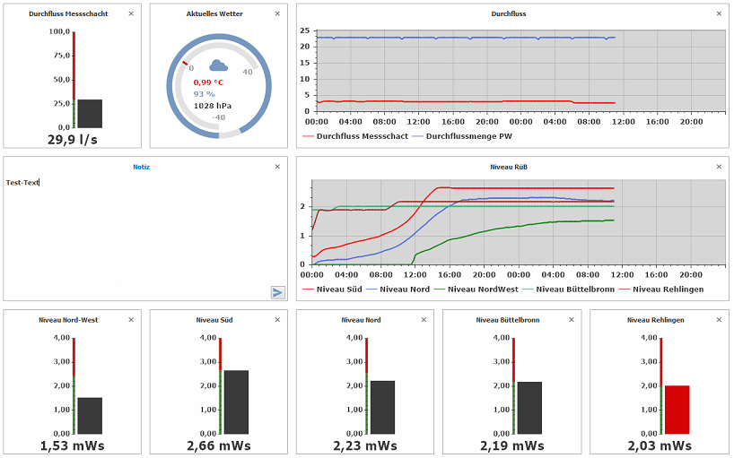The image size is (734, 458).
Task: Click the Niveau Süd bar gauge
Action: pos(235,402)
